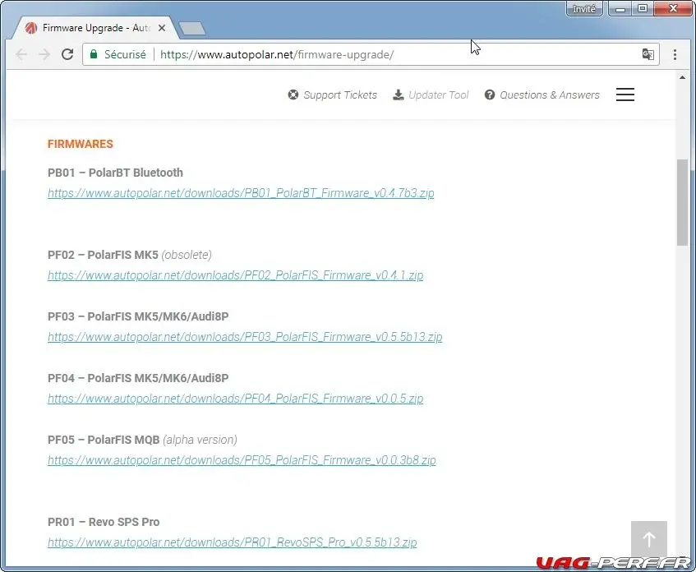Maximize the browser window

click(643, 9)
